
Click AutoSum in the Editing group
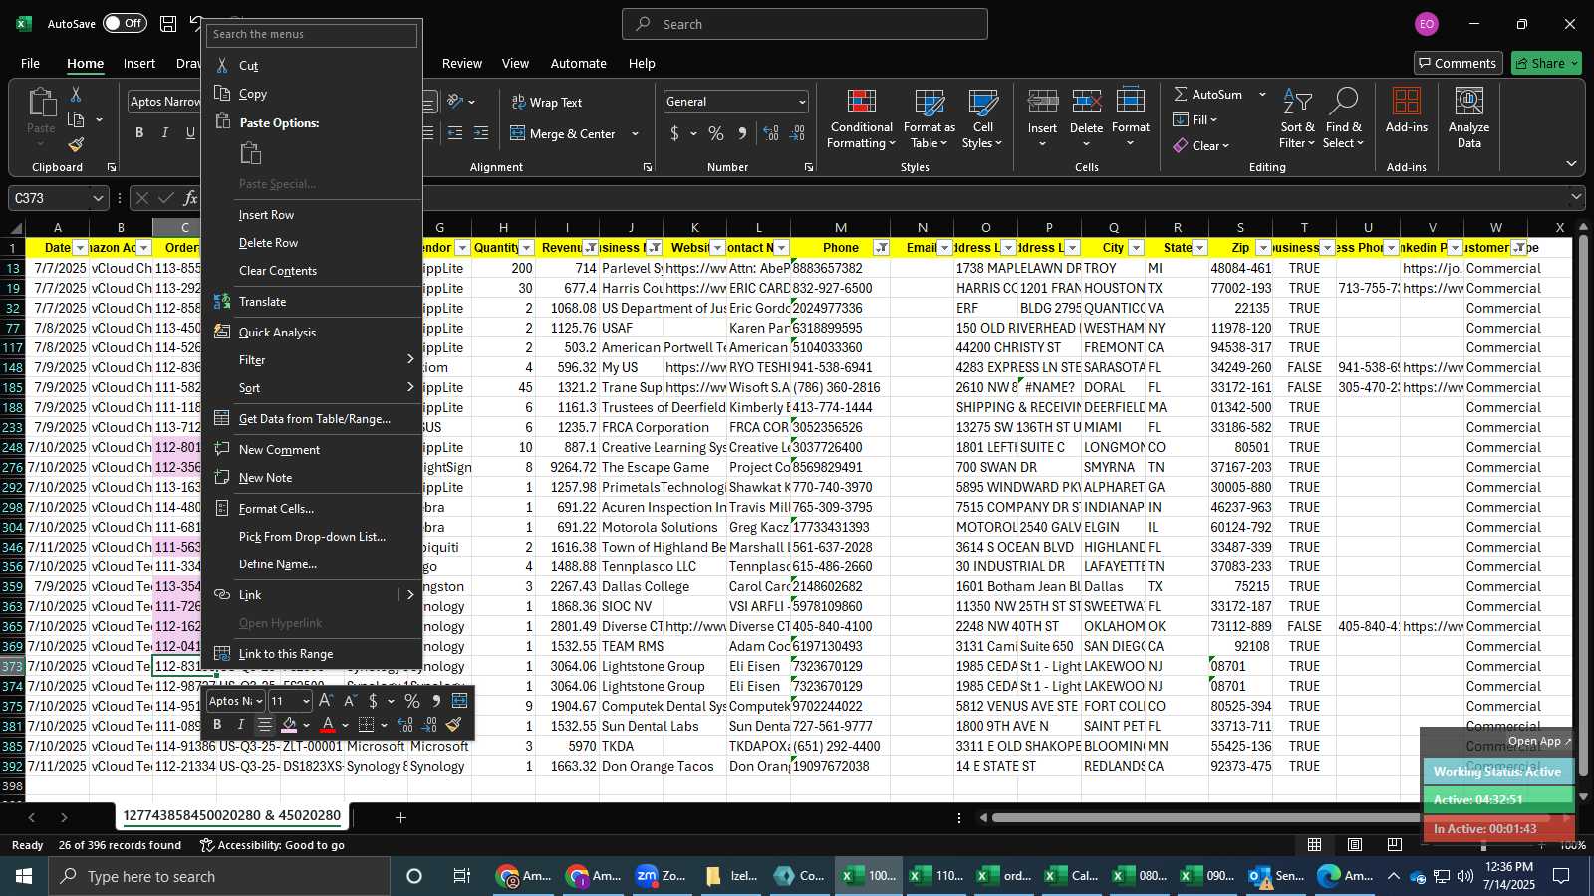coord(1207,94)
